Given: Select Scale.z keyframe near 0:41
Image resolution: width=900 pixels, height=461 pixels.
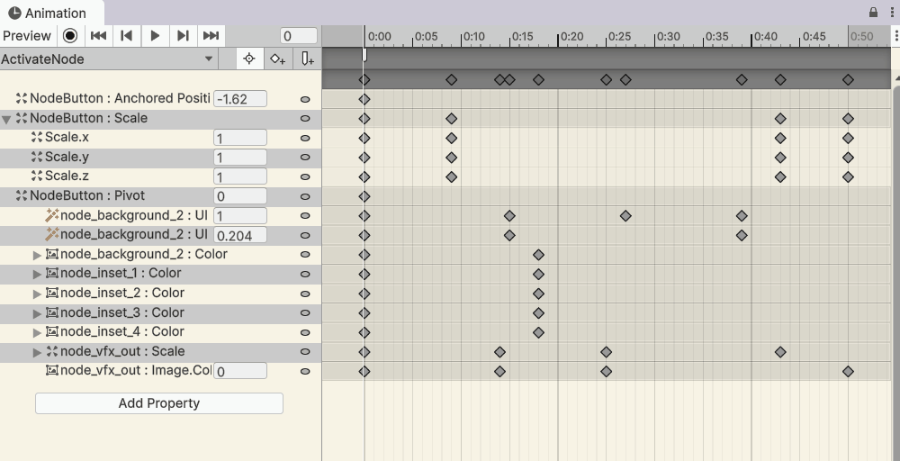Looking at the screenshot, I should (780, 176).
